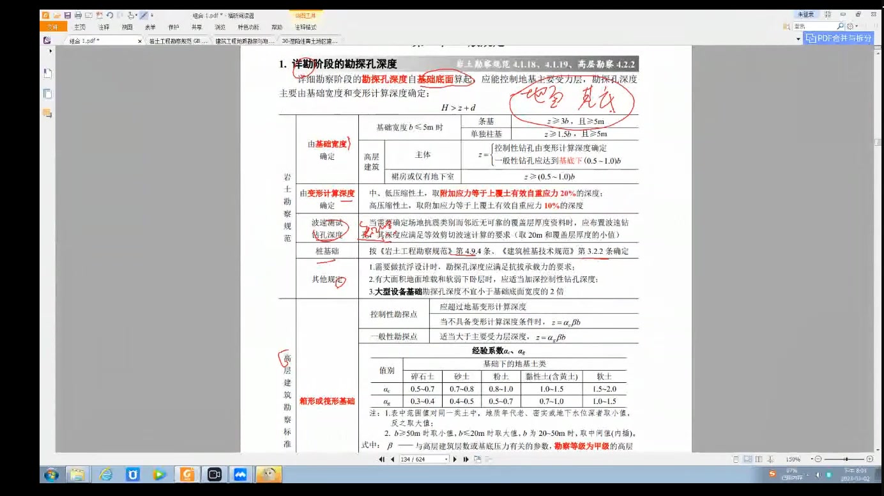Open the pages thumbnail panel in sidebar

click(47, 94)
